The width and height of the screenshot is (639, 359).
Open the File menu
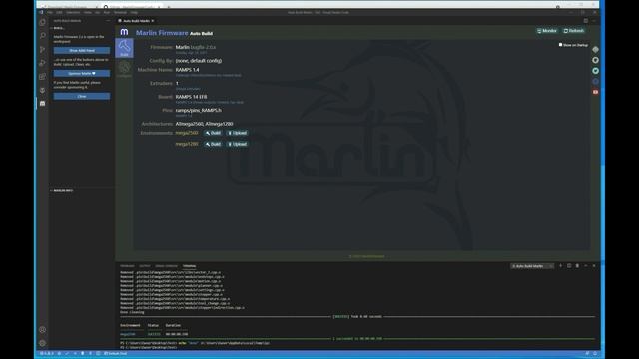50,13
